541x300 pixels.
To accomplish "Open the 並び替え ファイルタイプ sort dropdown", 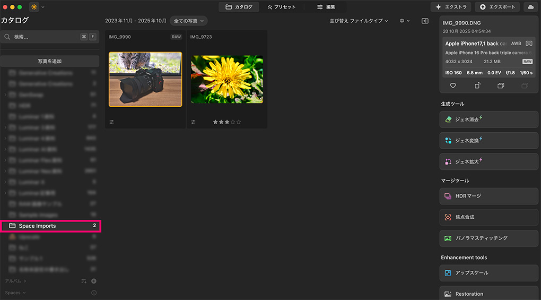I will [359, 21].
